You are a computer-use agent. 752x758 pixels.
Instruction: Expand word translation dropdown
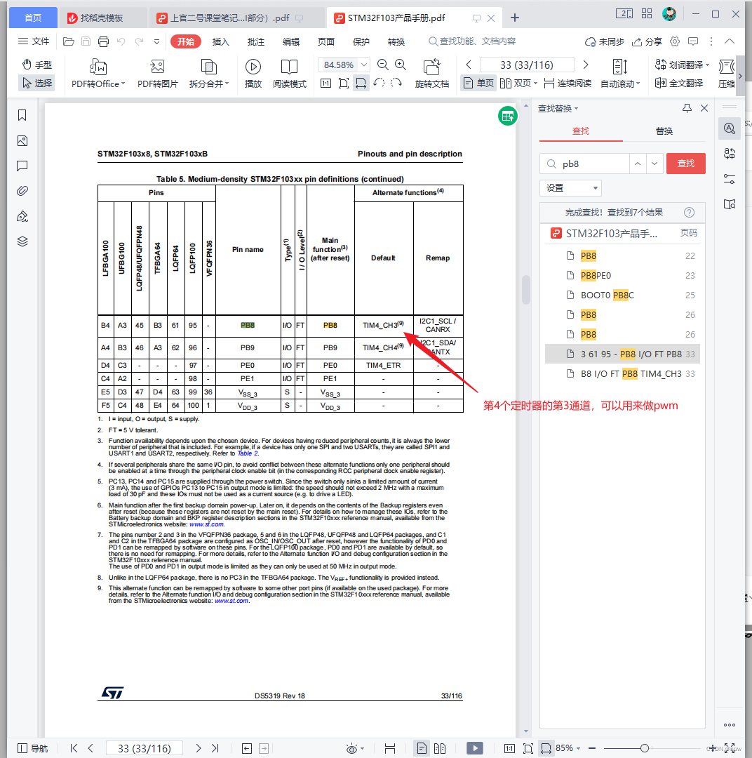(708, 65)
